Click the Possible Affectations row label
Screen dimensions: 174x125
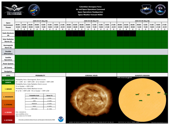point(8,52)
